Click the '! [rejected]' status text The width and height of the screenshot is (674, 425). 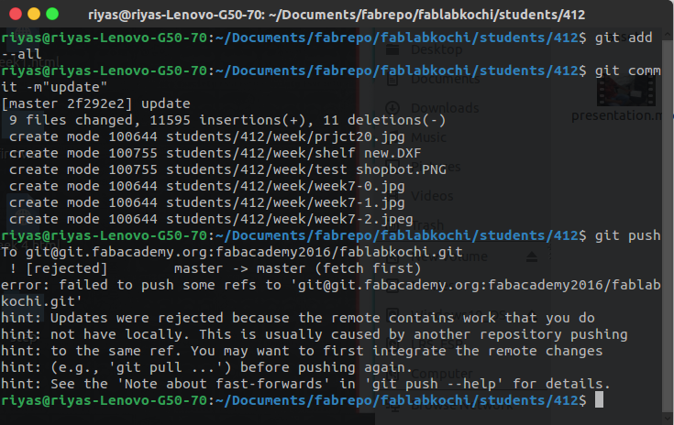tap(58, 268)
